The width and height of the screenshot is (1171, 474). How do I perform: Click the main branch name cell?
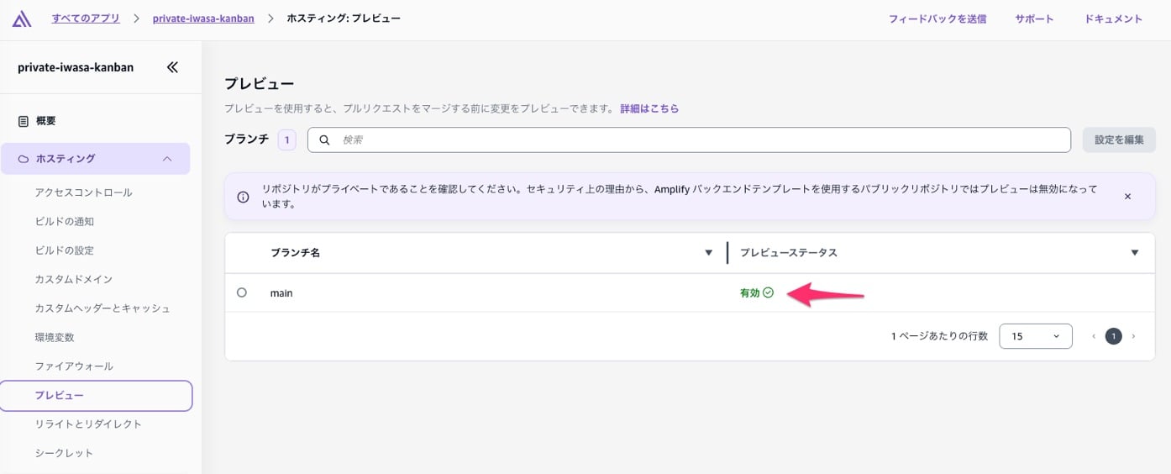(281, 293)
